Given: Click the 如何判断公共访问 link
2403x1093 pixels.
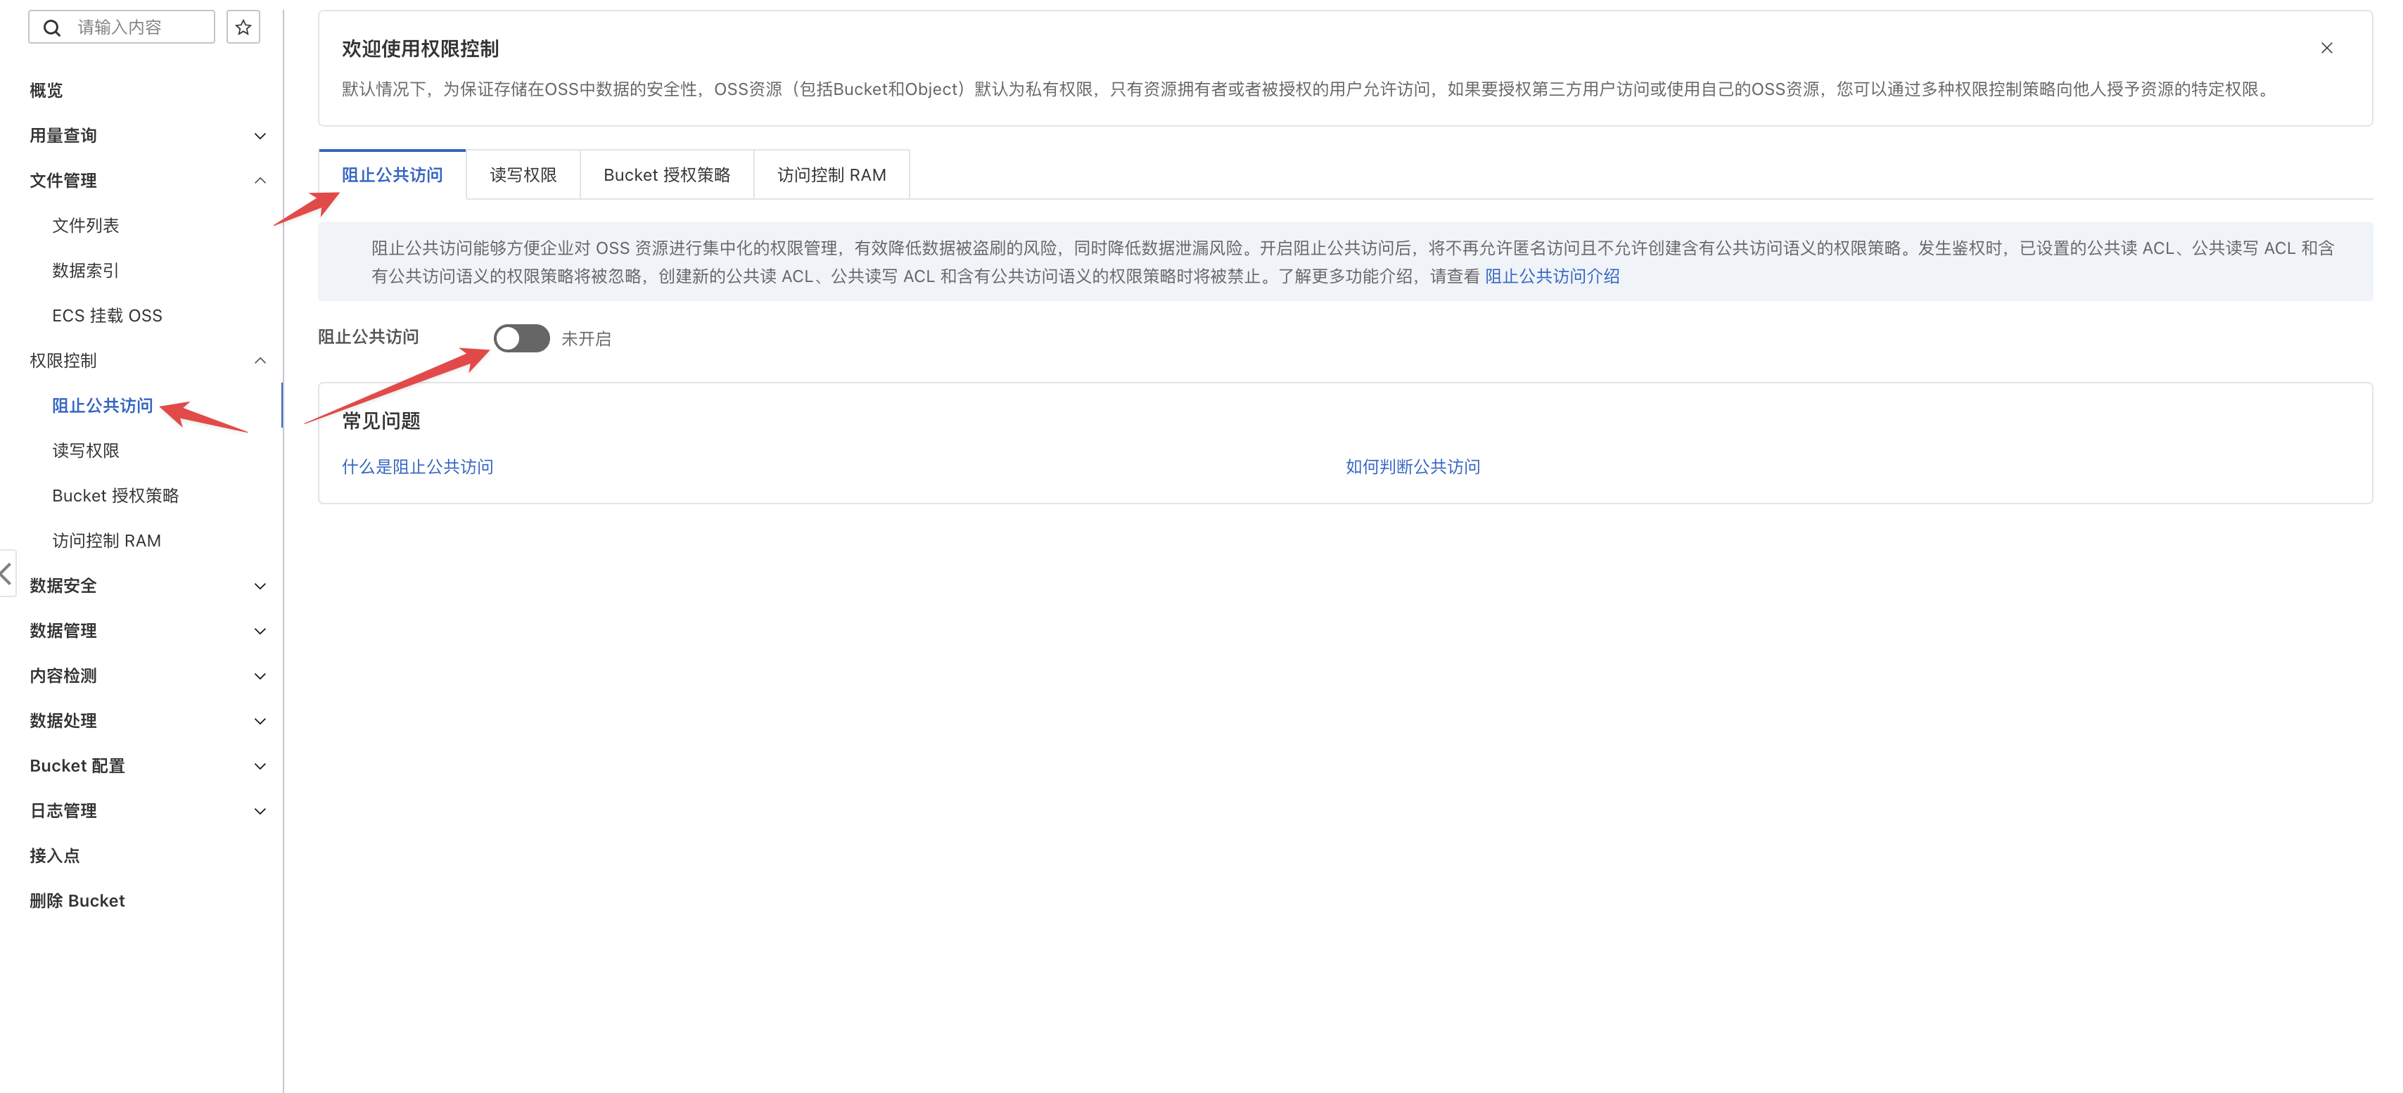Looking at the screenshot, I should coord(1411,466).
